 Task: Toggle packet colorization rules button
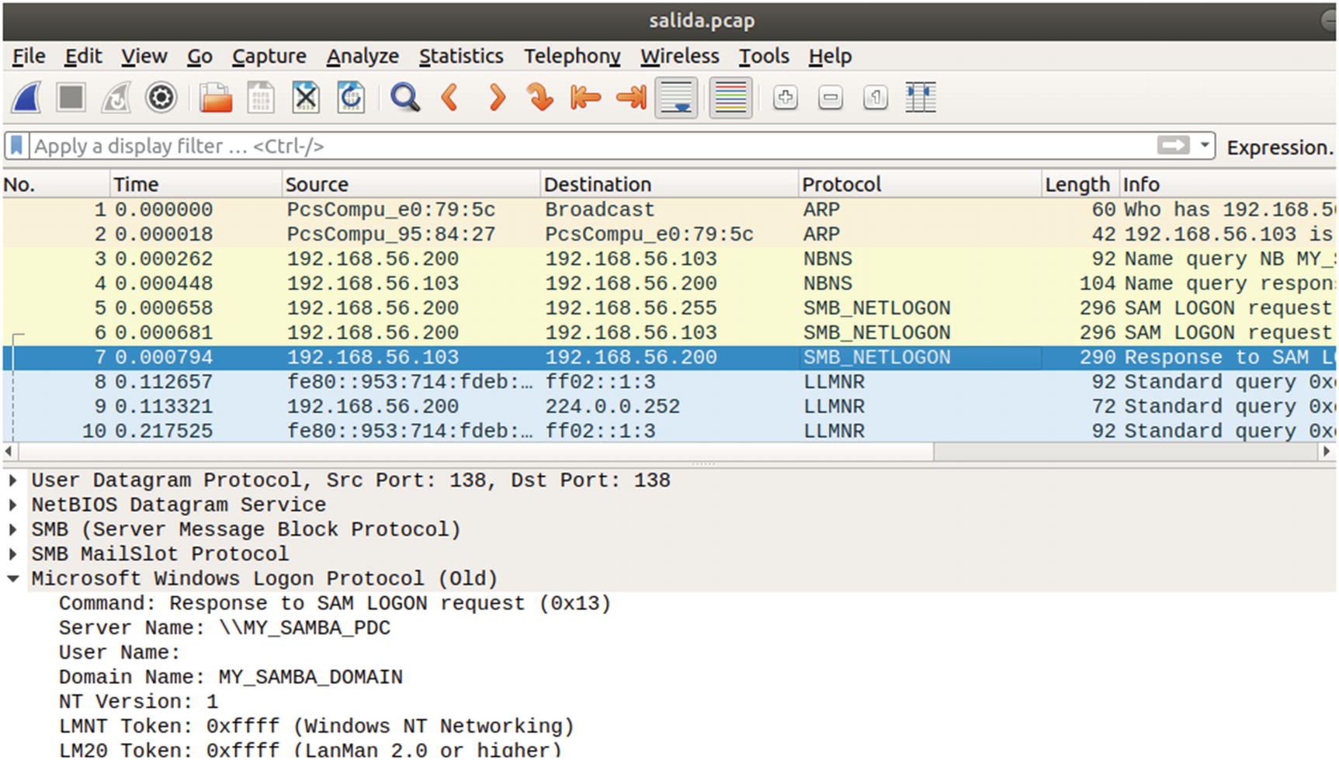coord(730,98)
